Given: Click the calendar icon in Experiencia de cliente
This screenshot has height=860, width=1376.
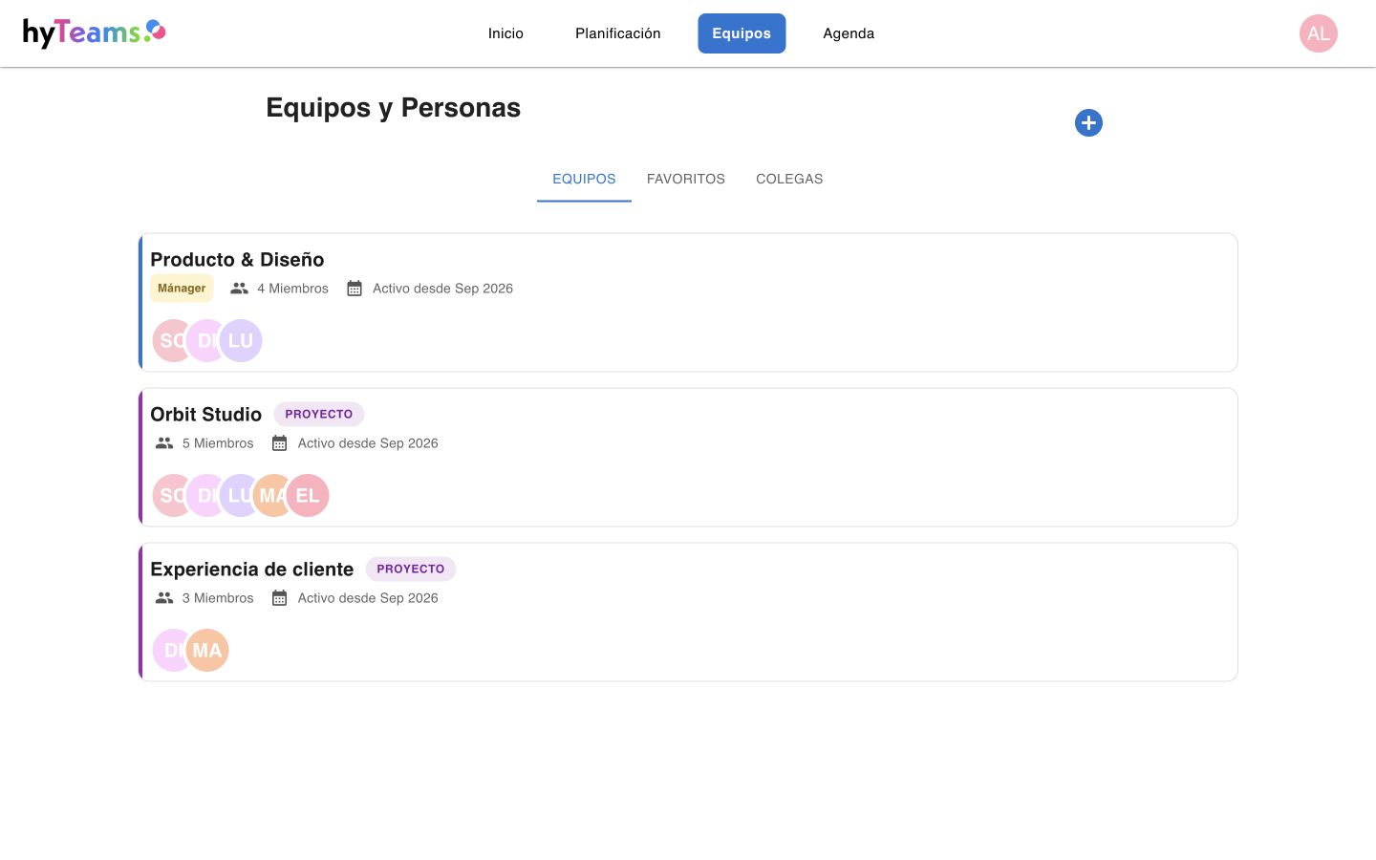Looking at the screenshot, I should click(279, 597).
